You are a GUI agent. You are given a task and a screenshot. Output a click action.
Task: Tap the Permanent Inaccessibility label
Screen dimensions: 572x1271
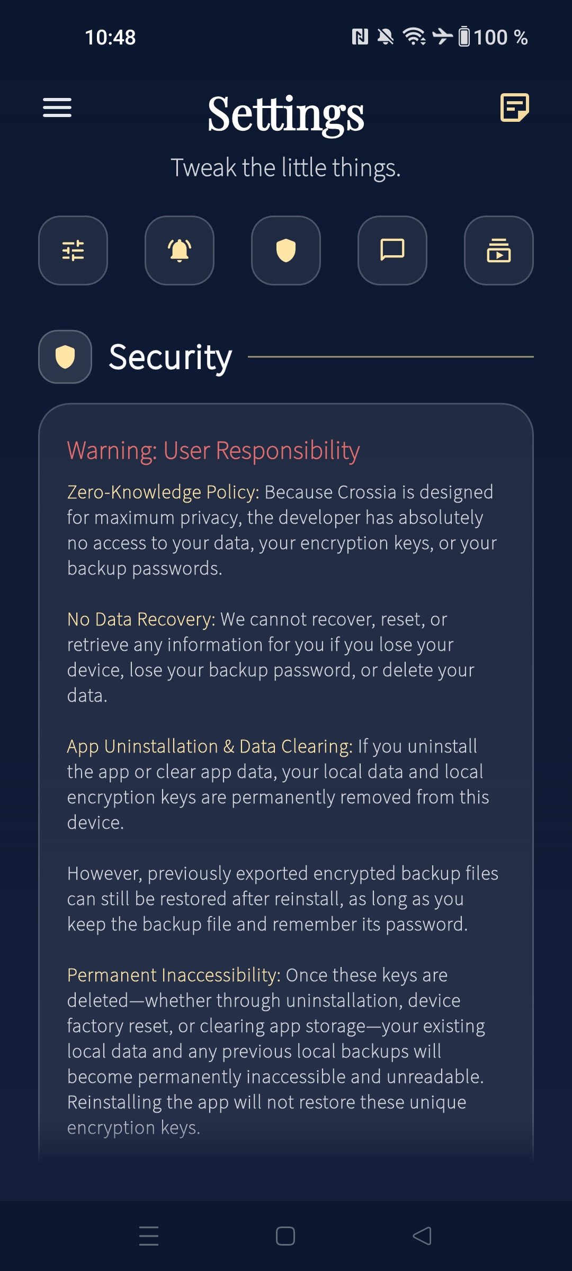(172, 974)
